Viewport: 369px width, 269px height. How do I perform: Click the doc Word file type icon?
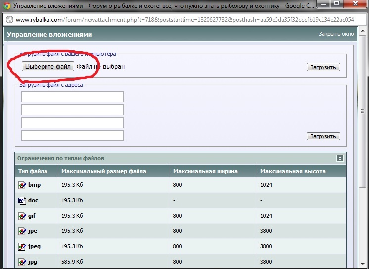click(22, 201)
